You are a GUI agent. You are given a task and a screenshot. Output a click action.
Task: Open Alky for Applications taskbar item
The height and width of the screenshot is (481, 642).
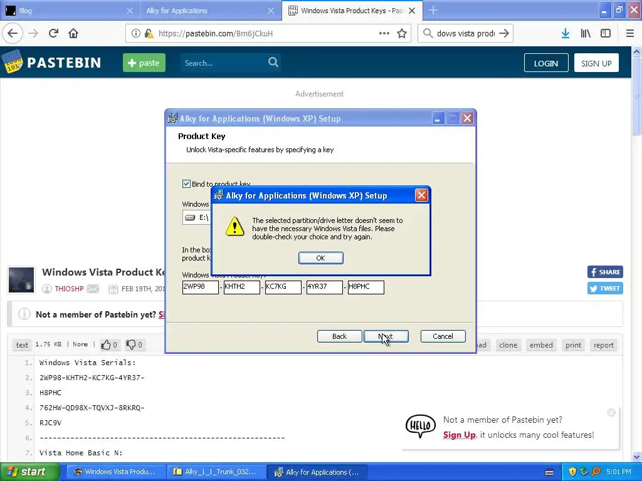[317, 472]
